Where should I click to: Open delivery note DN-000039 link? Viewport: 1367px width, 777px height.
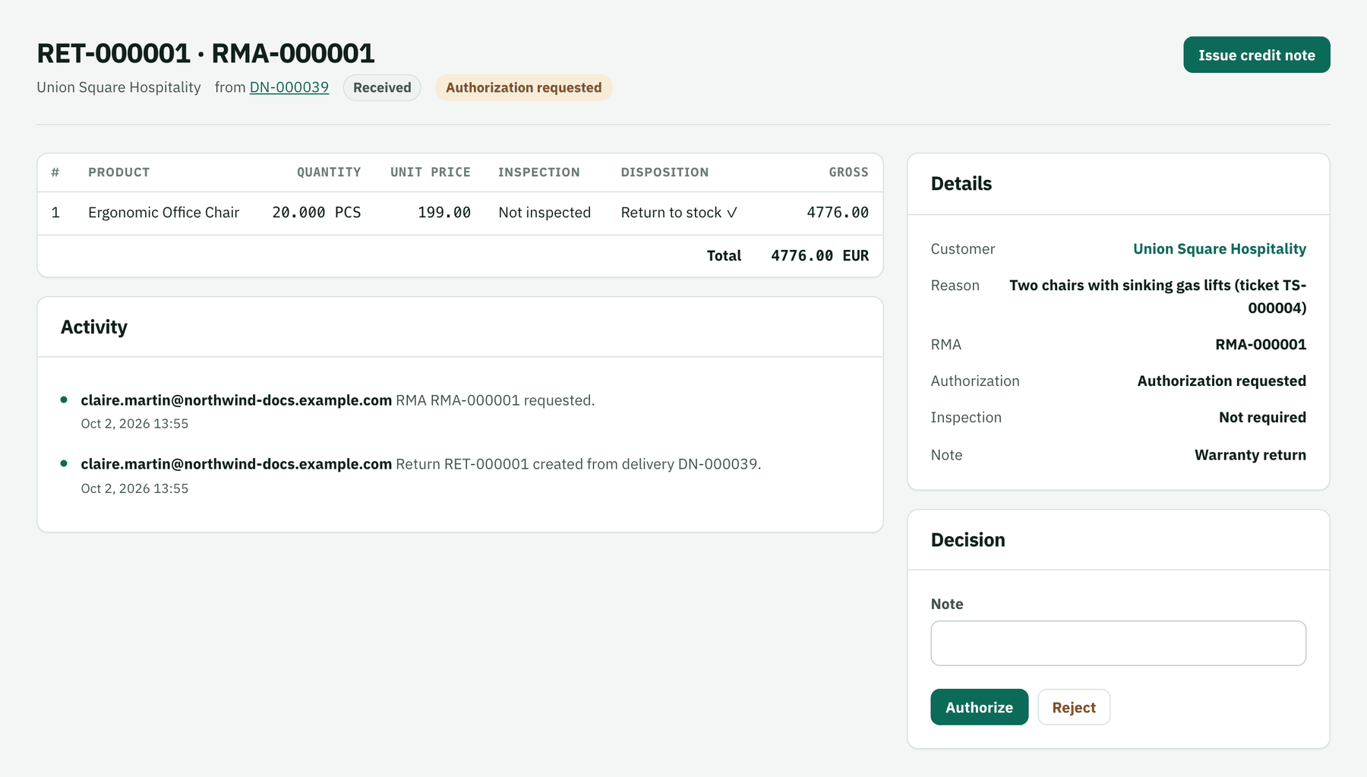[289, 87]
